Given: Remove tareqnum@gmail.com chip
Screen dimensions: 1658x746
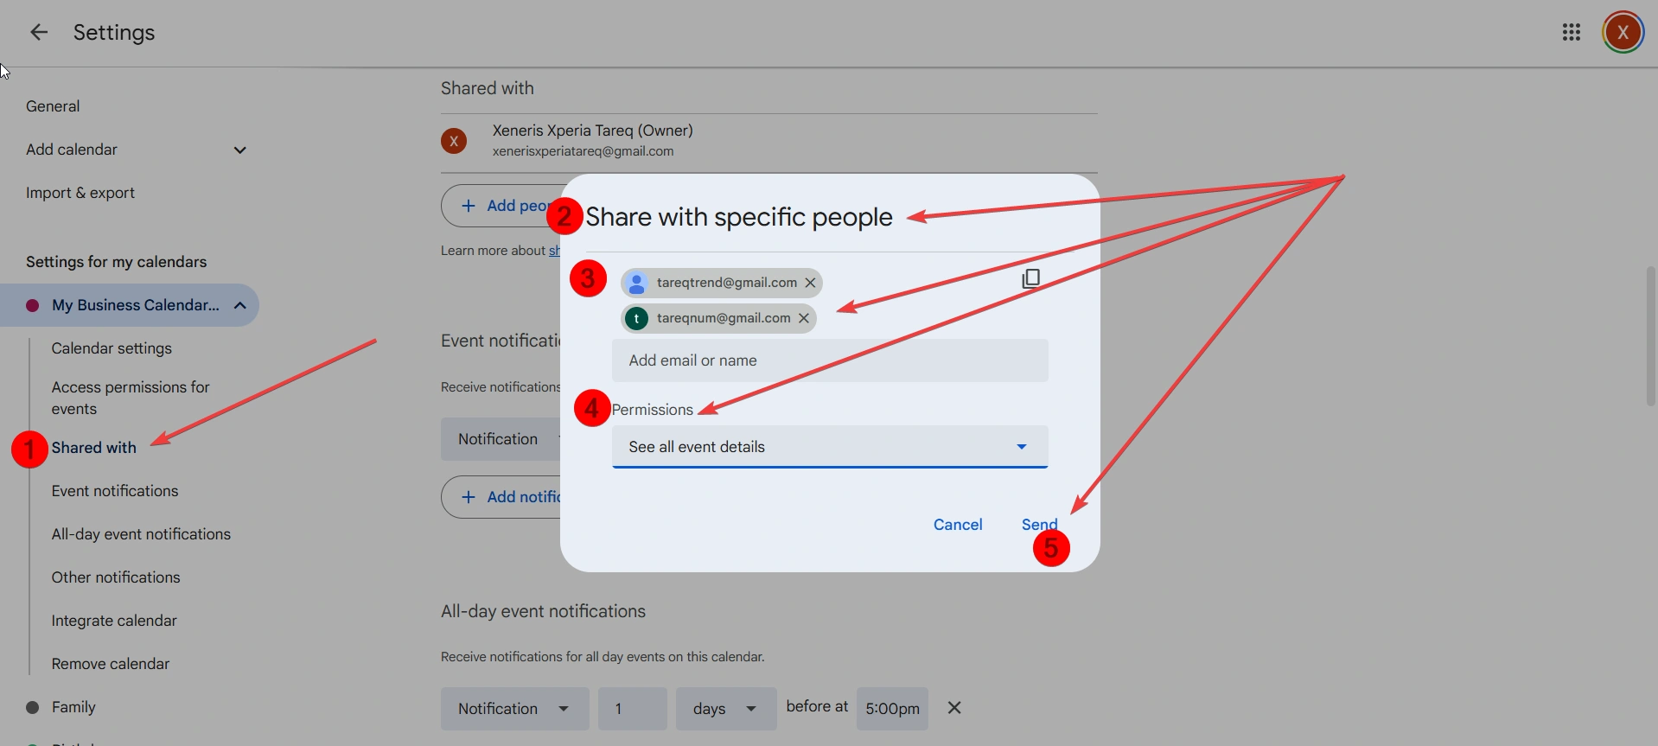Looking at the screenshot, I should click(x=804, y=318).
